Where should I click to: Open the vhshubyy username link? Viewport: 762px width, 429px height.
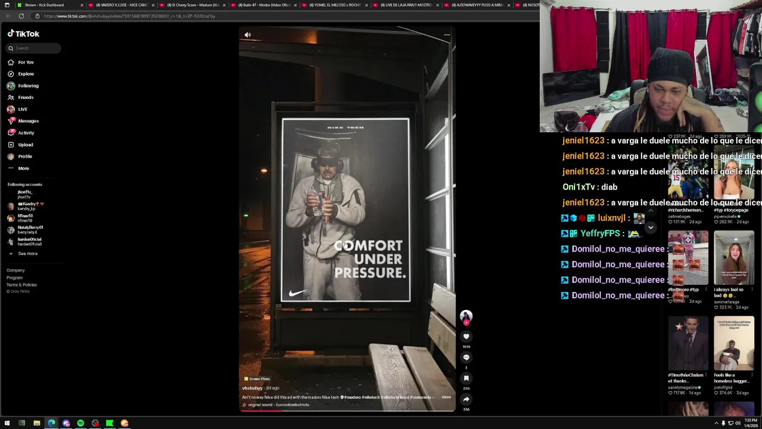click(252, 388)
